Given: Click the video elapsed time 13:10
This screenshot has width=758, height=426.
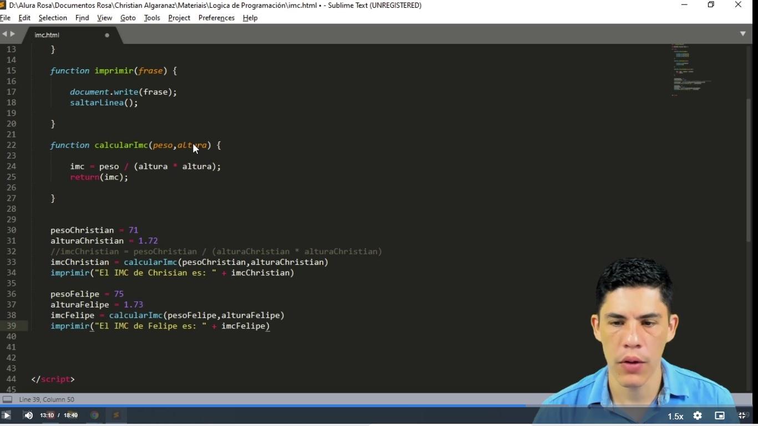Looking at the screenshot, I should pyautogui.click(x=47, y=415).
